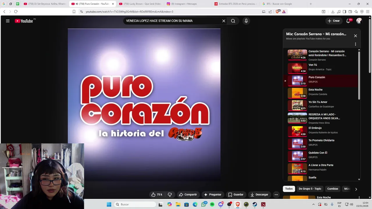Screen dimensions: 372x209
Task: Open the Crear menu
Action: (334, 21)
